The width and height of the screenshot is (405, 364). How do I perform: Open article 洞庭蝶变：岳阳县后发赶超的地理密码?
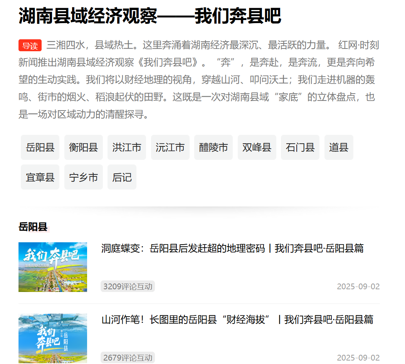(232, 248)
